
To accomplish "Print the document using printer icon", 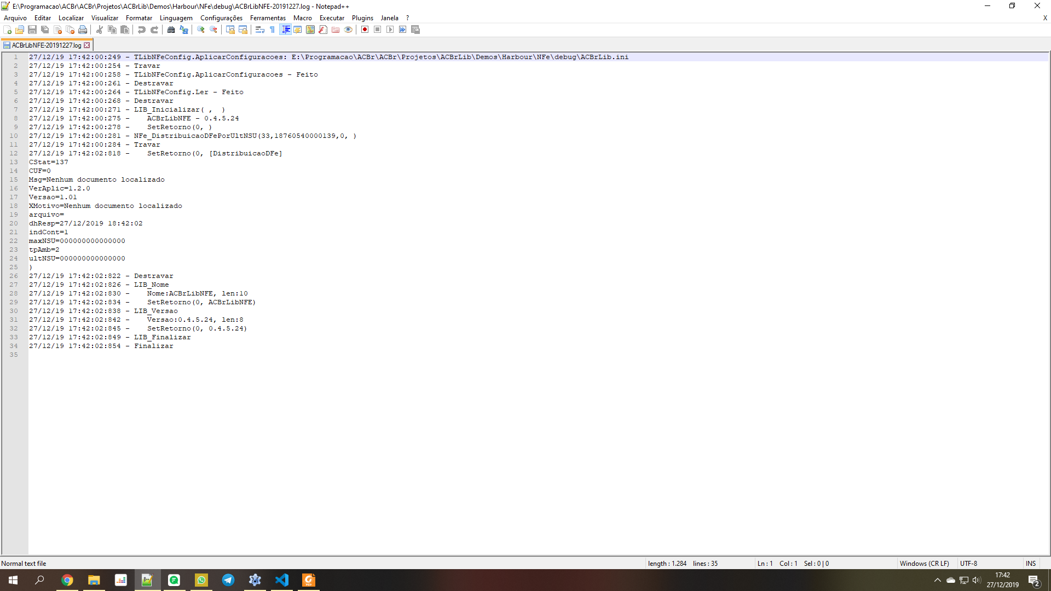I will coord(83,30).
